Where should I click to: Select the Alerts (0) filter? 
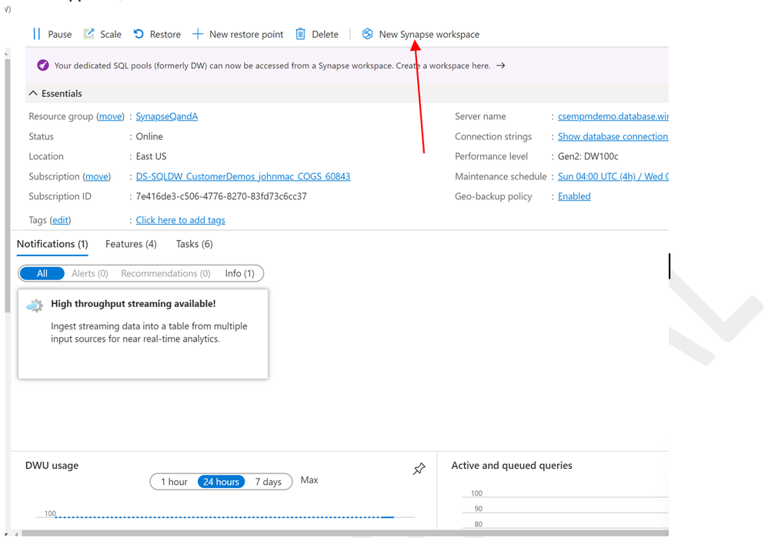[x=89, y=273]
